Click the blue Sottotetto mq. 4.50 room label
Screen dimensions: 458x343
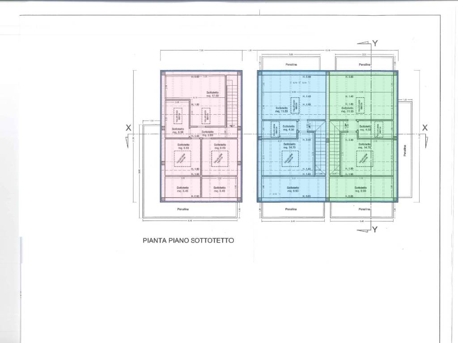pyautogui.click(x=289, y=128)
